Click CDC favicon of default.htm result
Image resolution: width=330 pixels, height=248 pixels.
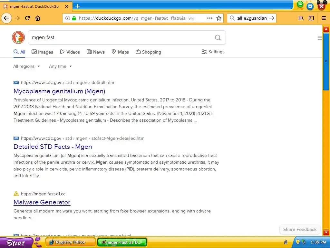16,82
